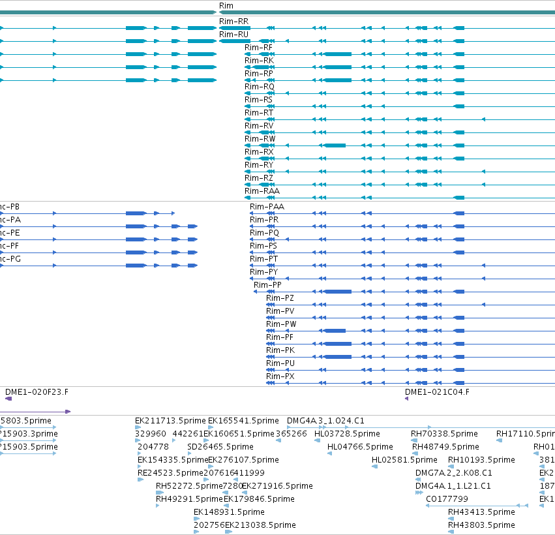Image resolution: width=555 pixels, height=535 pixels.
Task: Select the Rim-PAA protein label
Action: tap(267, 207)
